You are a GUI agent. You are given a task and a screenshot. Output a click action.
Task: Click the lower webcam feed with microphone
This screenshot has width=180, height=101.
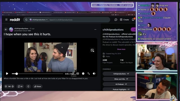click(x=157, y=86)
